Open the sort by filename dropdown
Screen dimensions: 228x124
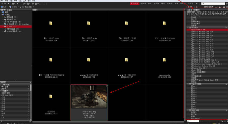click(209, 7)
